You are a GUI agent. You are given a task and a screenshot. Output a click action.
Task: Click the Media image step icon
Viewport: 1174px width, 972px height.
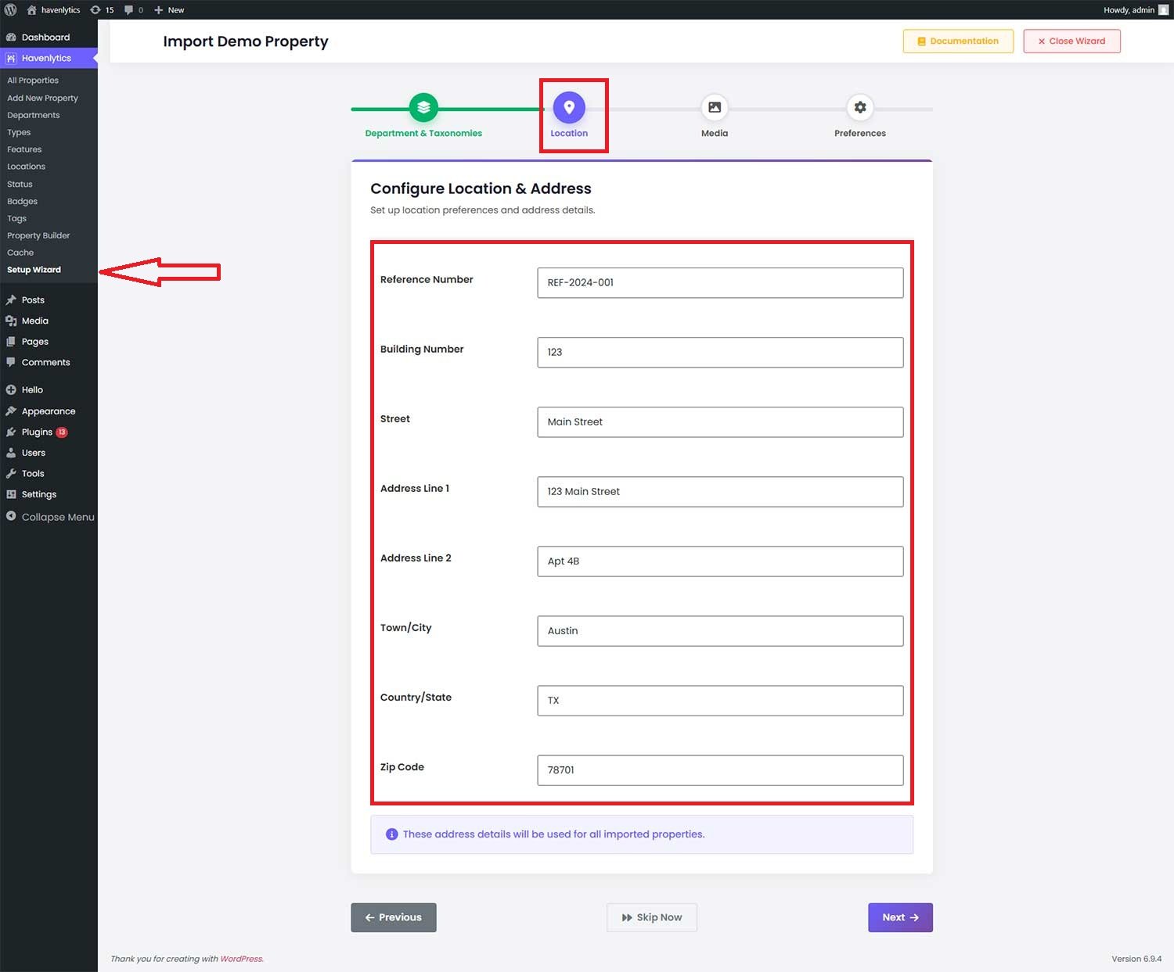(714, 108)
